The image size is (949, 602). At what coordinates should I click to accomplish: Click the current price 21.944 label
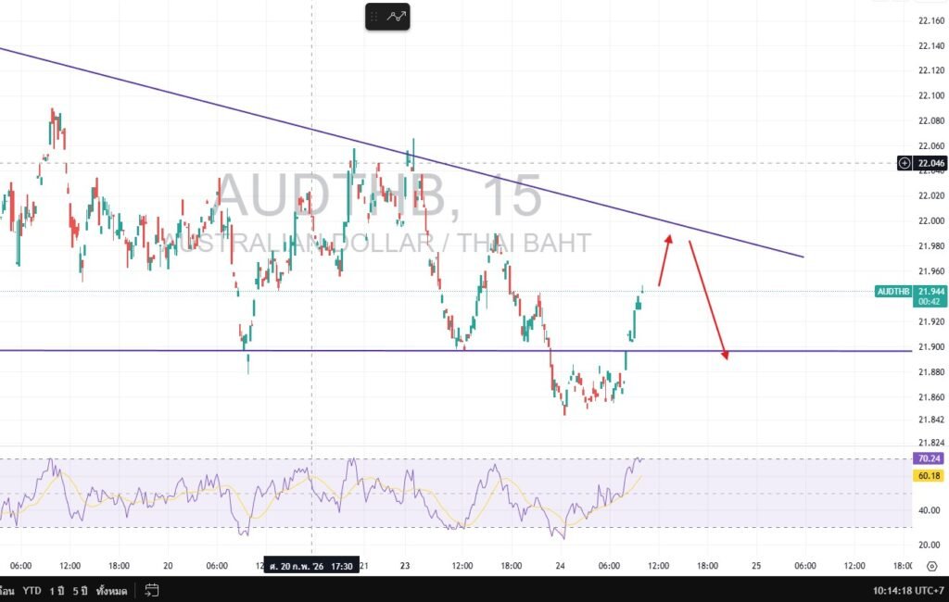(x=930, y=291)
